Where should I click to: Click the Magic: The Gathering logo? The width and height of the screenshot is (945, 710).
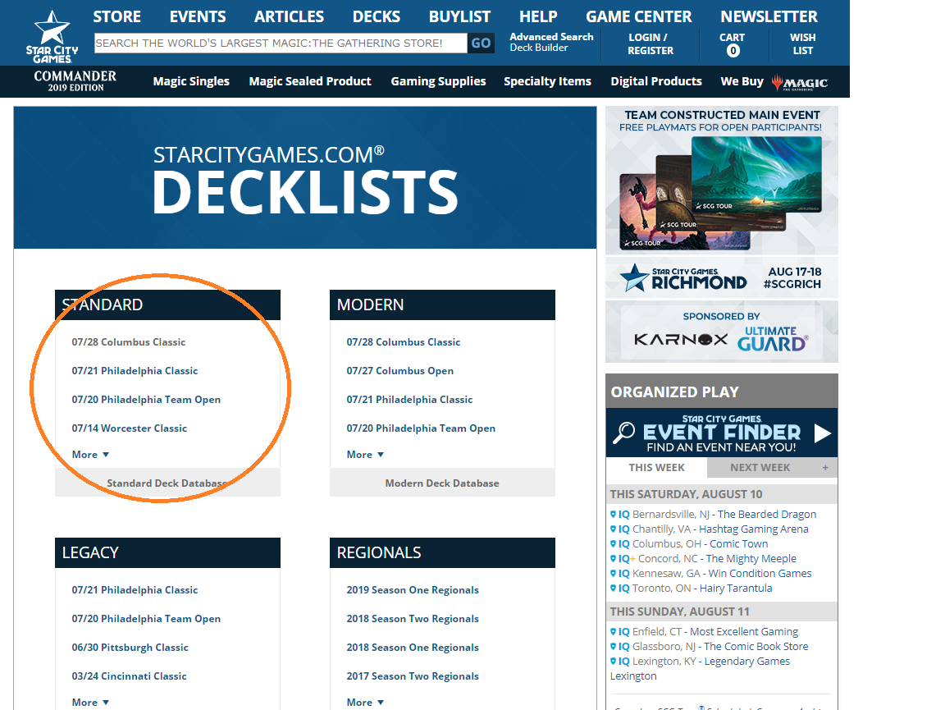799,82
